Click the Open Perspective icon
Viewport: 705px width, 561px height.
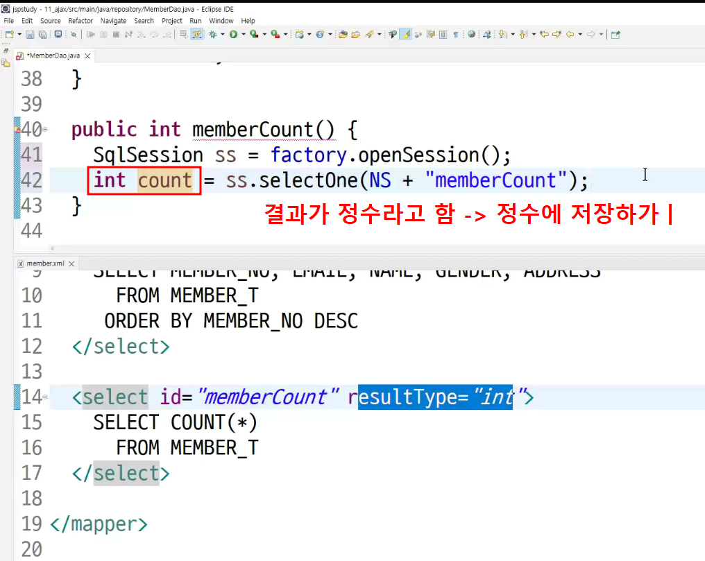point(615,34)
